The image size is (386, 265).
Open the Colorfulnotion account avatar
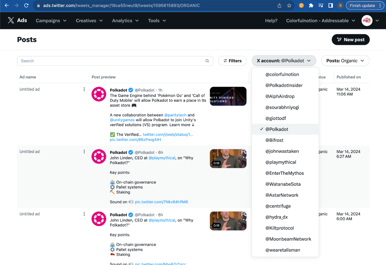coord(367,21)
